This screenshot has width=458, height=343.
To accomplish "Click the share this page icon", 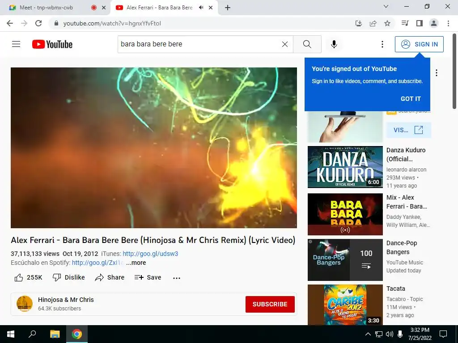I will pos(373,23).
